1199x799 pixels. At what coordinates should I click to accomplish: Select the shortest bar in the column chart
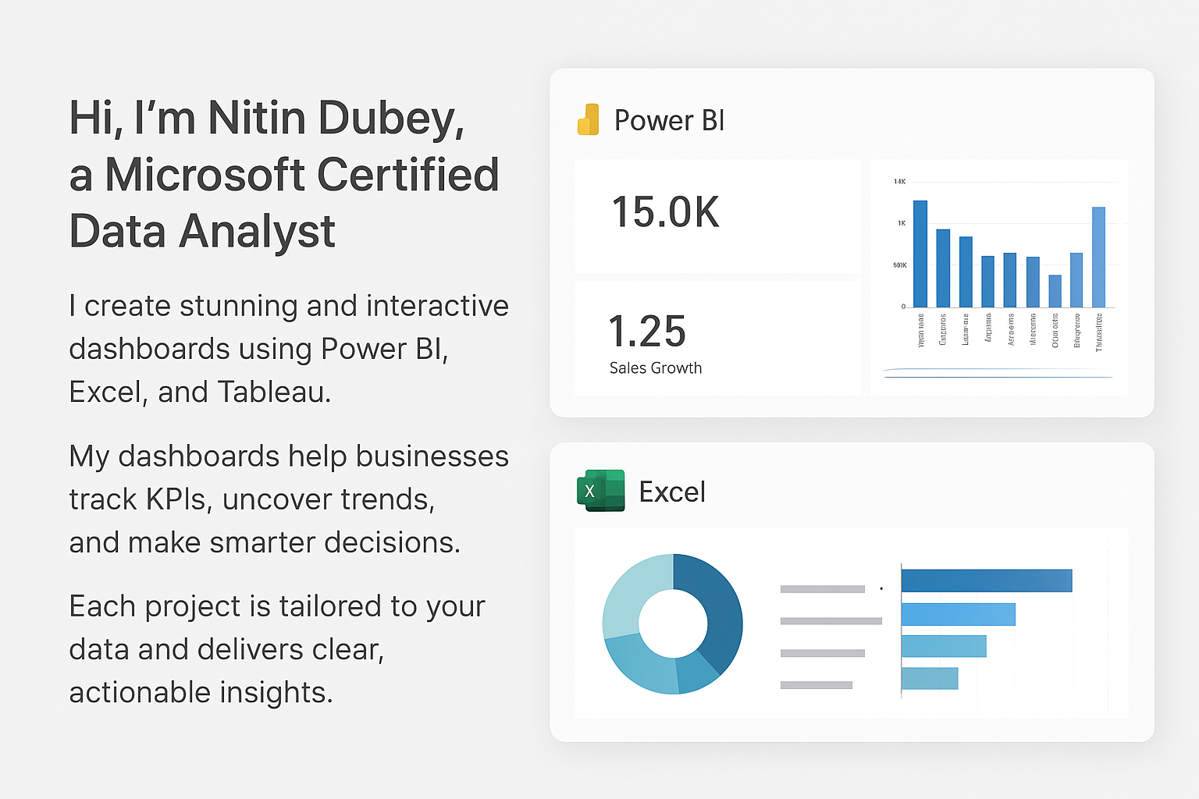(1055, 291)
